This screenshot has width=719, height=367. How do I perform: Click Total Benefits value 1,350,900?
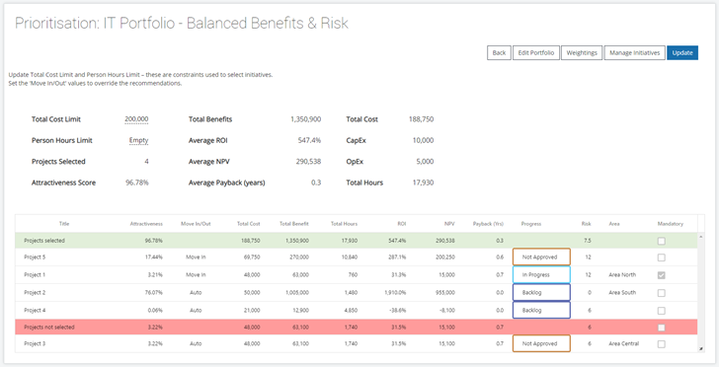(x=306, y=119)
